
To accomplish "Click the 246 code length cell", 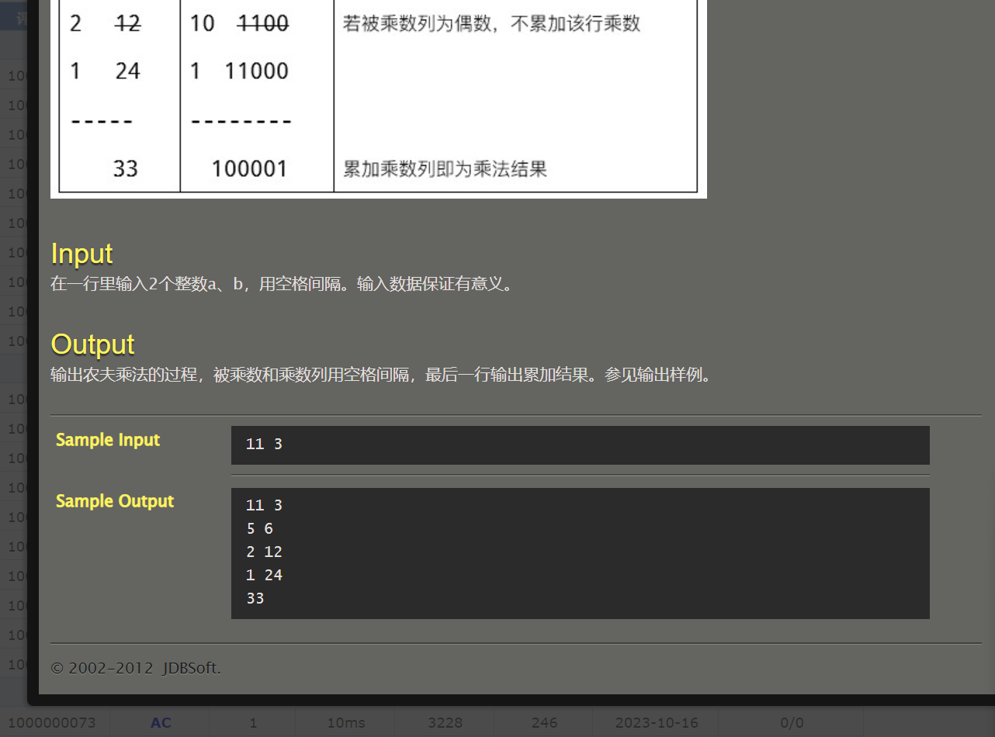I will 544,722.
